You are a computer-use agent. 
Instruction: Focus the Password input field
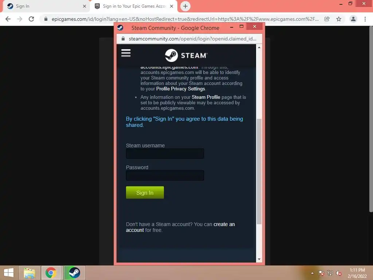point(165,175)
